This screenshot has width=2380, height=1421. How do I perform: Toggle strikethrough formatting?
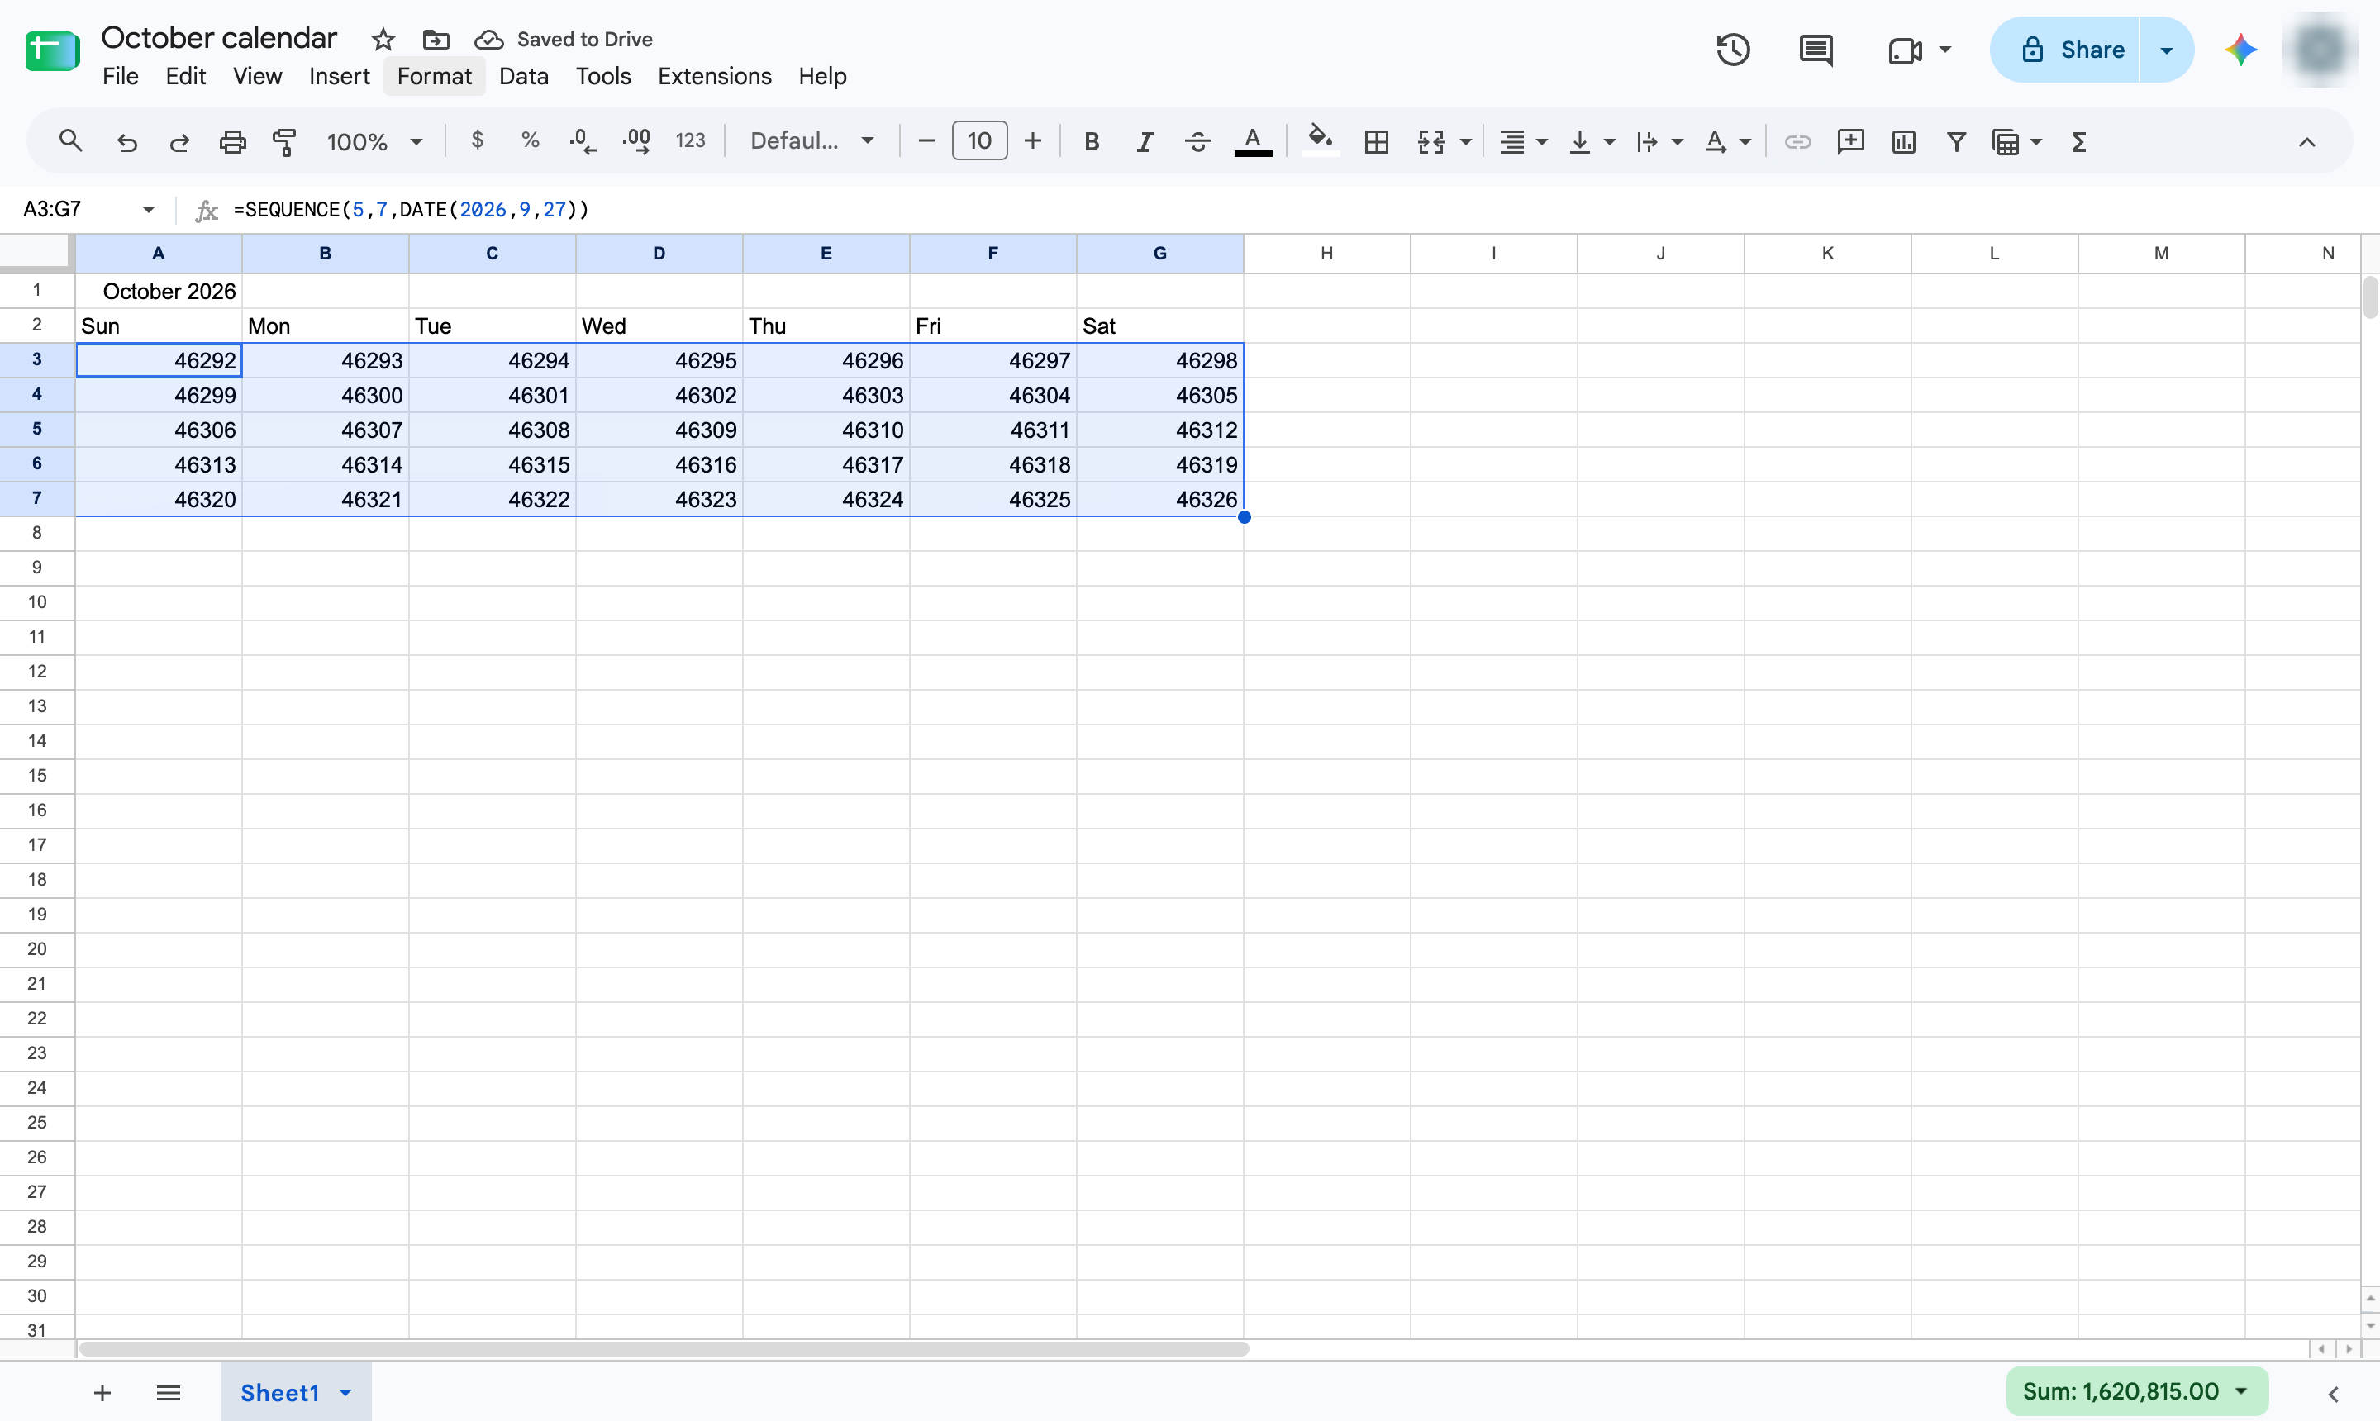(x=1197, y=142)
